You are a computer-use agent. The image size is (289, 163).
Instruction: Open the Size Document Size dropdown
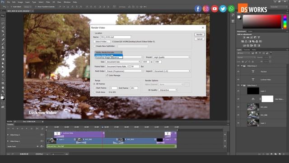coord(123,62)
